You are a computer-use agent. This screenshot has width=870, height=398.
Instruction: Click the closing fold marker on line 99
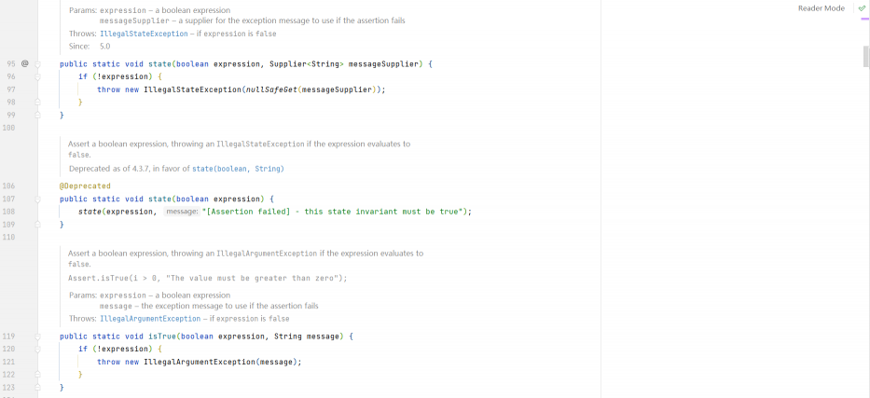tap(38, 116)
